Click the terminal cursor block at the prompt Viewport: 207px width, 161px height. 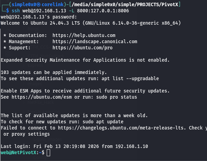[48, 152]
